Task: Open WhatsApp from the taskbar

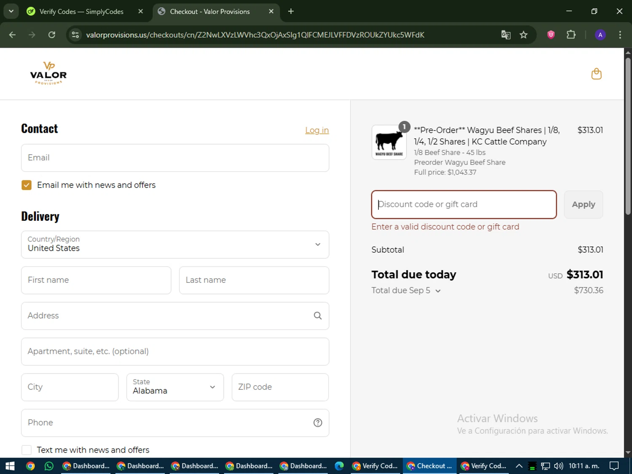Action: tap(49, 466)
